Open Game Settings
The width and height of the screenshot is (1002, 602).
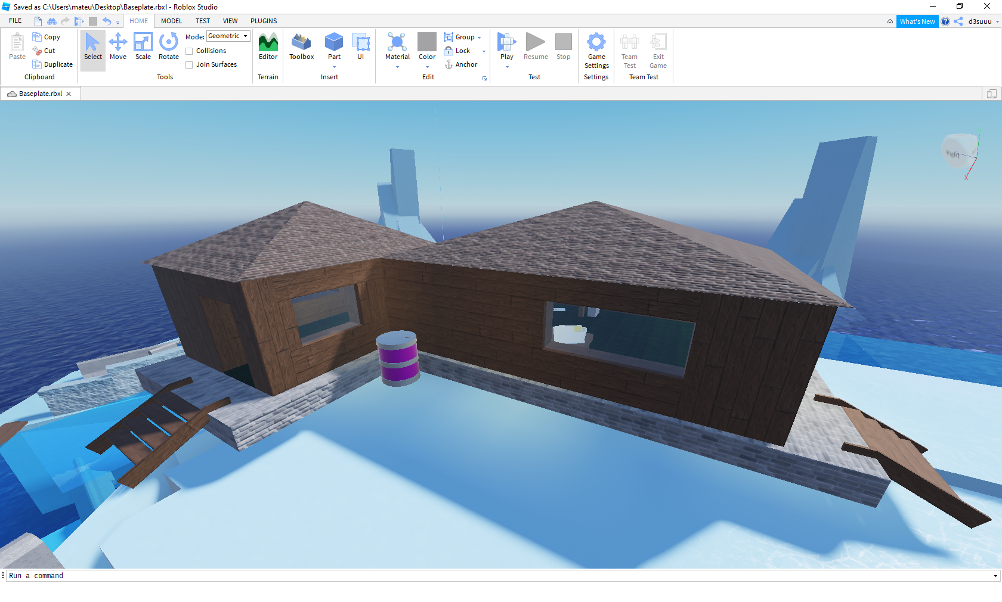596,50
